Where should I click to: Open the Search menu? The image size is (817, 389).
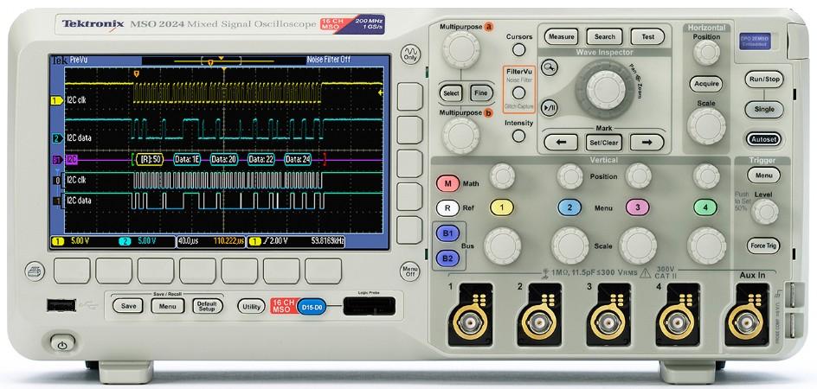(x=604, y=37)
